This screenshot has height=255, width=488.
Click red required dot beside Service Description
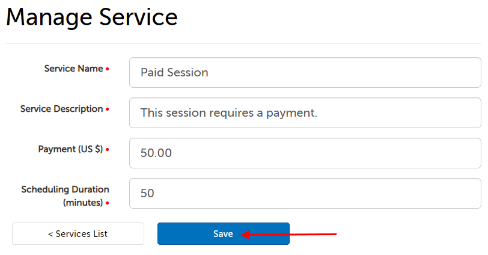[x=108, y=110]
